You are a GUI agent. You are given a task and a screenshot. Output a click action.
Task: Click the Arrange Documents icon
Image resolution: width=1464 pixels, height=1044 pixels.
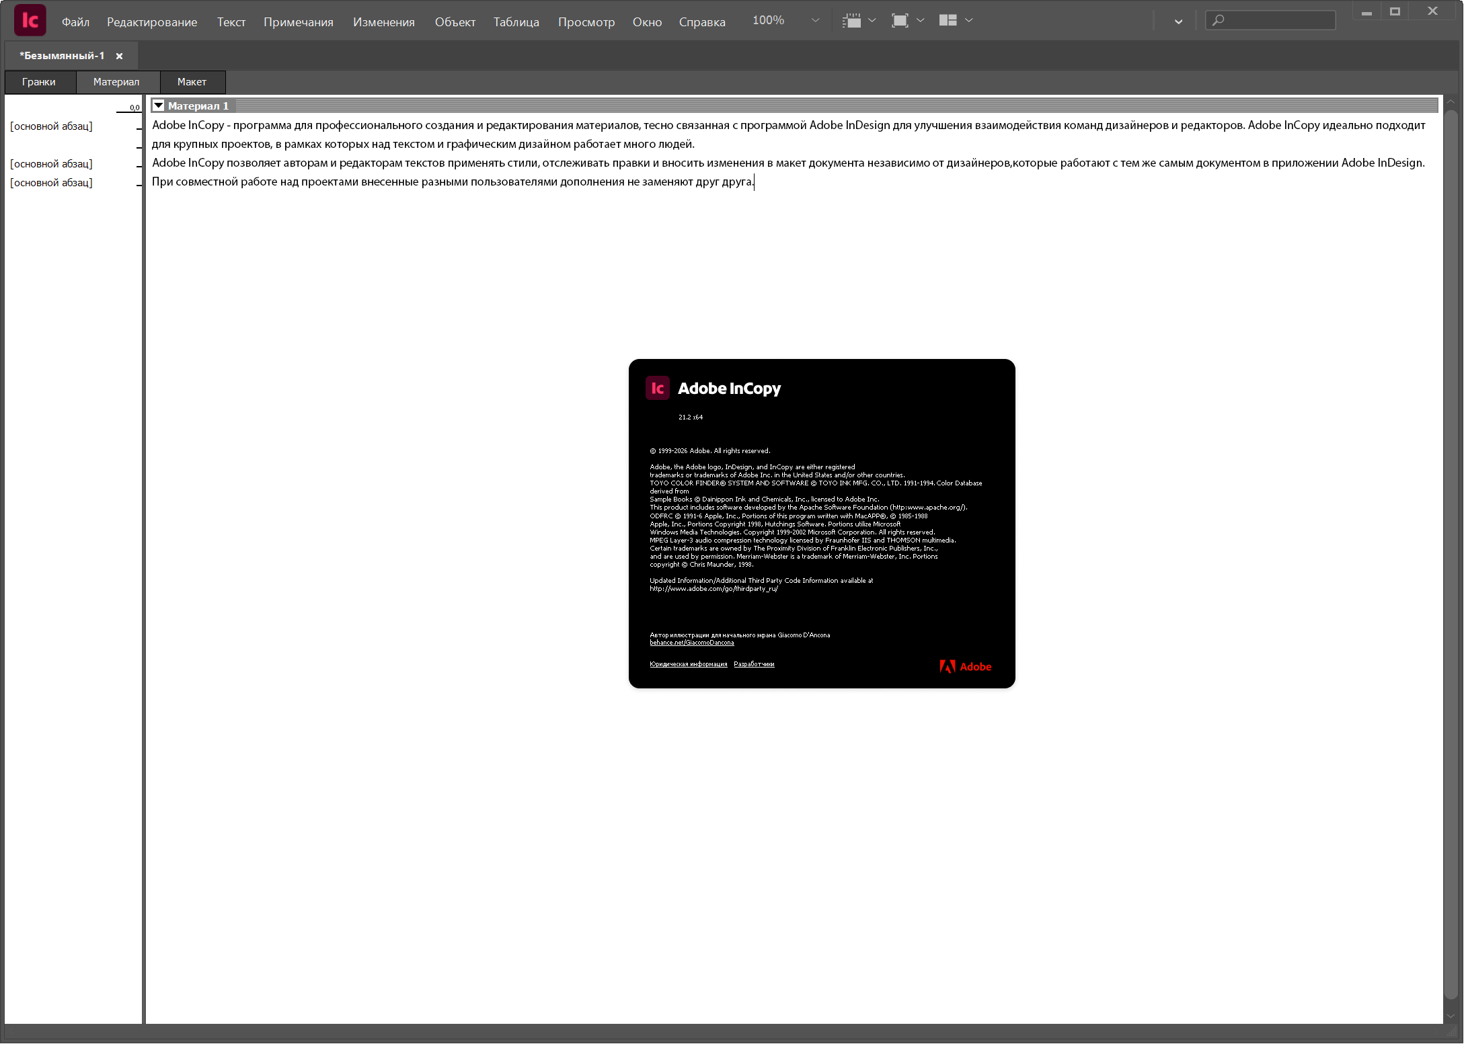pyautogui.click(x=948, y=21)
